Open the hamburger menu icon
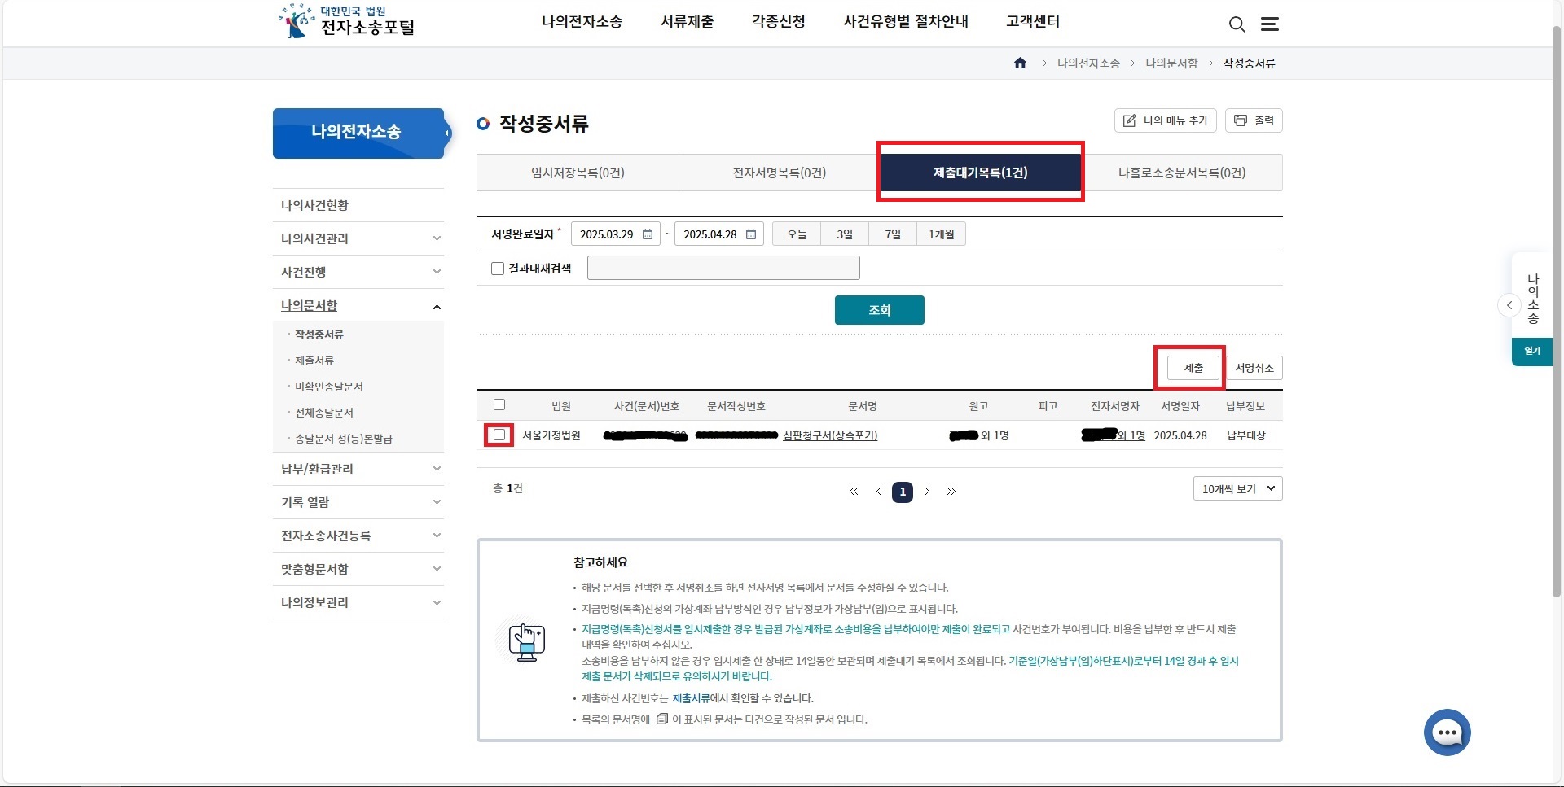 (x=1269, y=24)
